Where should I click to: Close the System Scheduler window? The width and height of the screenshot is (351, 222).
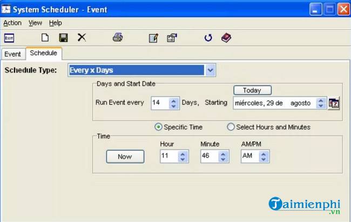coord(343,9)
